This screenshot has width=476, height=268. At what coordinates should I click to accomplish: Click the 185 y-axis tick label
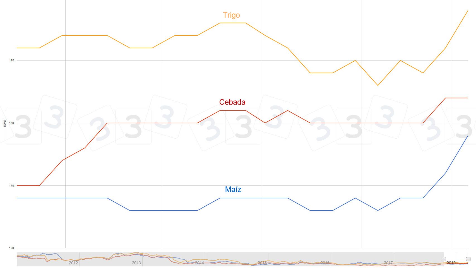(x=11, y=61)
